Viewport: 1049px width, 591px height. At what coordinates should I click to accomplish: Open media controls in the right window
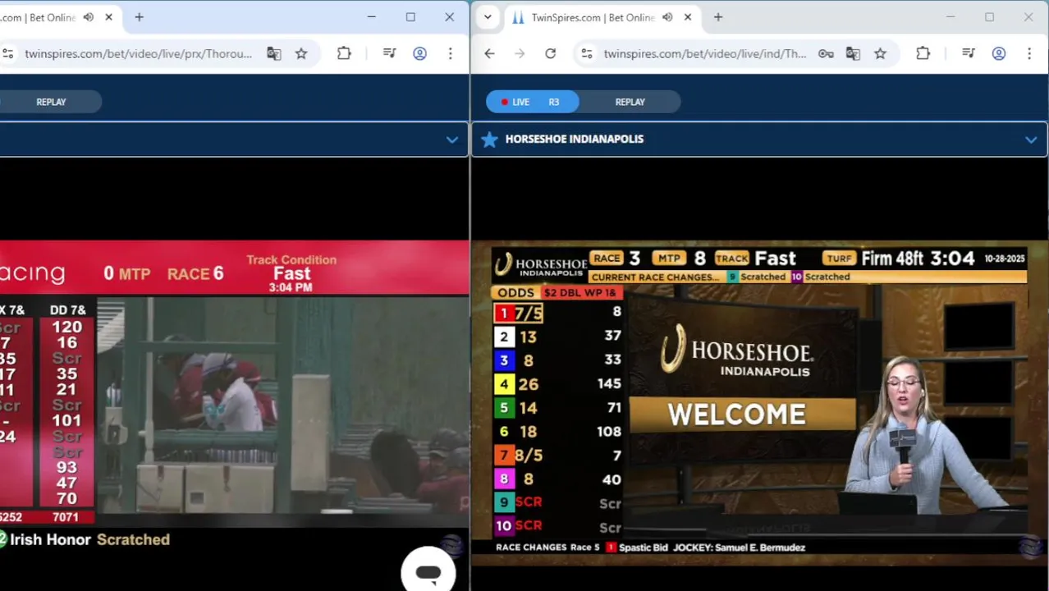(x=969, y=53)
